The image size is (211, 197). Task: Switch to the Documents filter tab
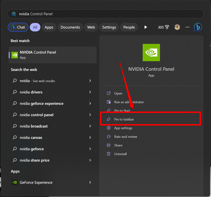coord(70,27)
